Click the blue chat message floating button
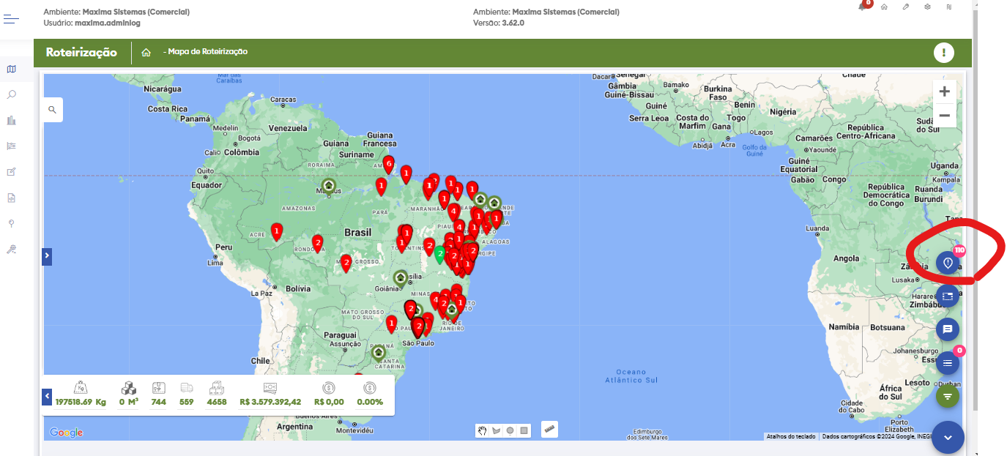Screen dimensions: 1007x456 coord(948,329)
